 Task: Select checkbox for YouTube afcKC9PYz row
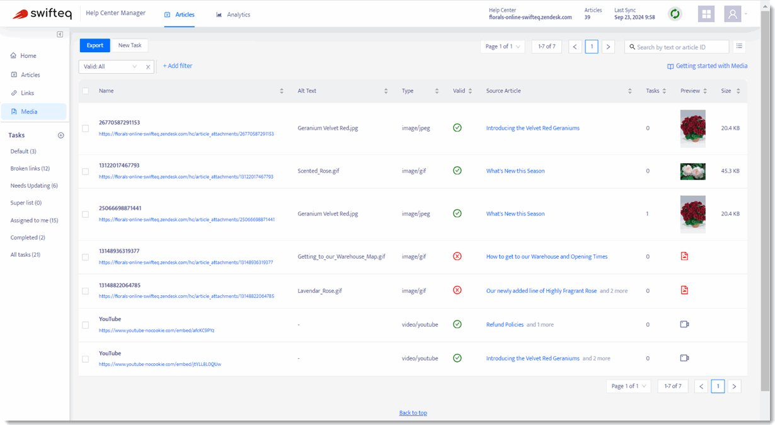[86, 325]
